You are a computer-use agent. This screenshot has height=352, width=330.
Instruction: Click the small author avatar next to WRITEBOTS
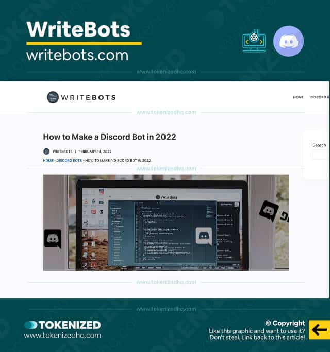[46, 152]
